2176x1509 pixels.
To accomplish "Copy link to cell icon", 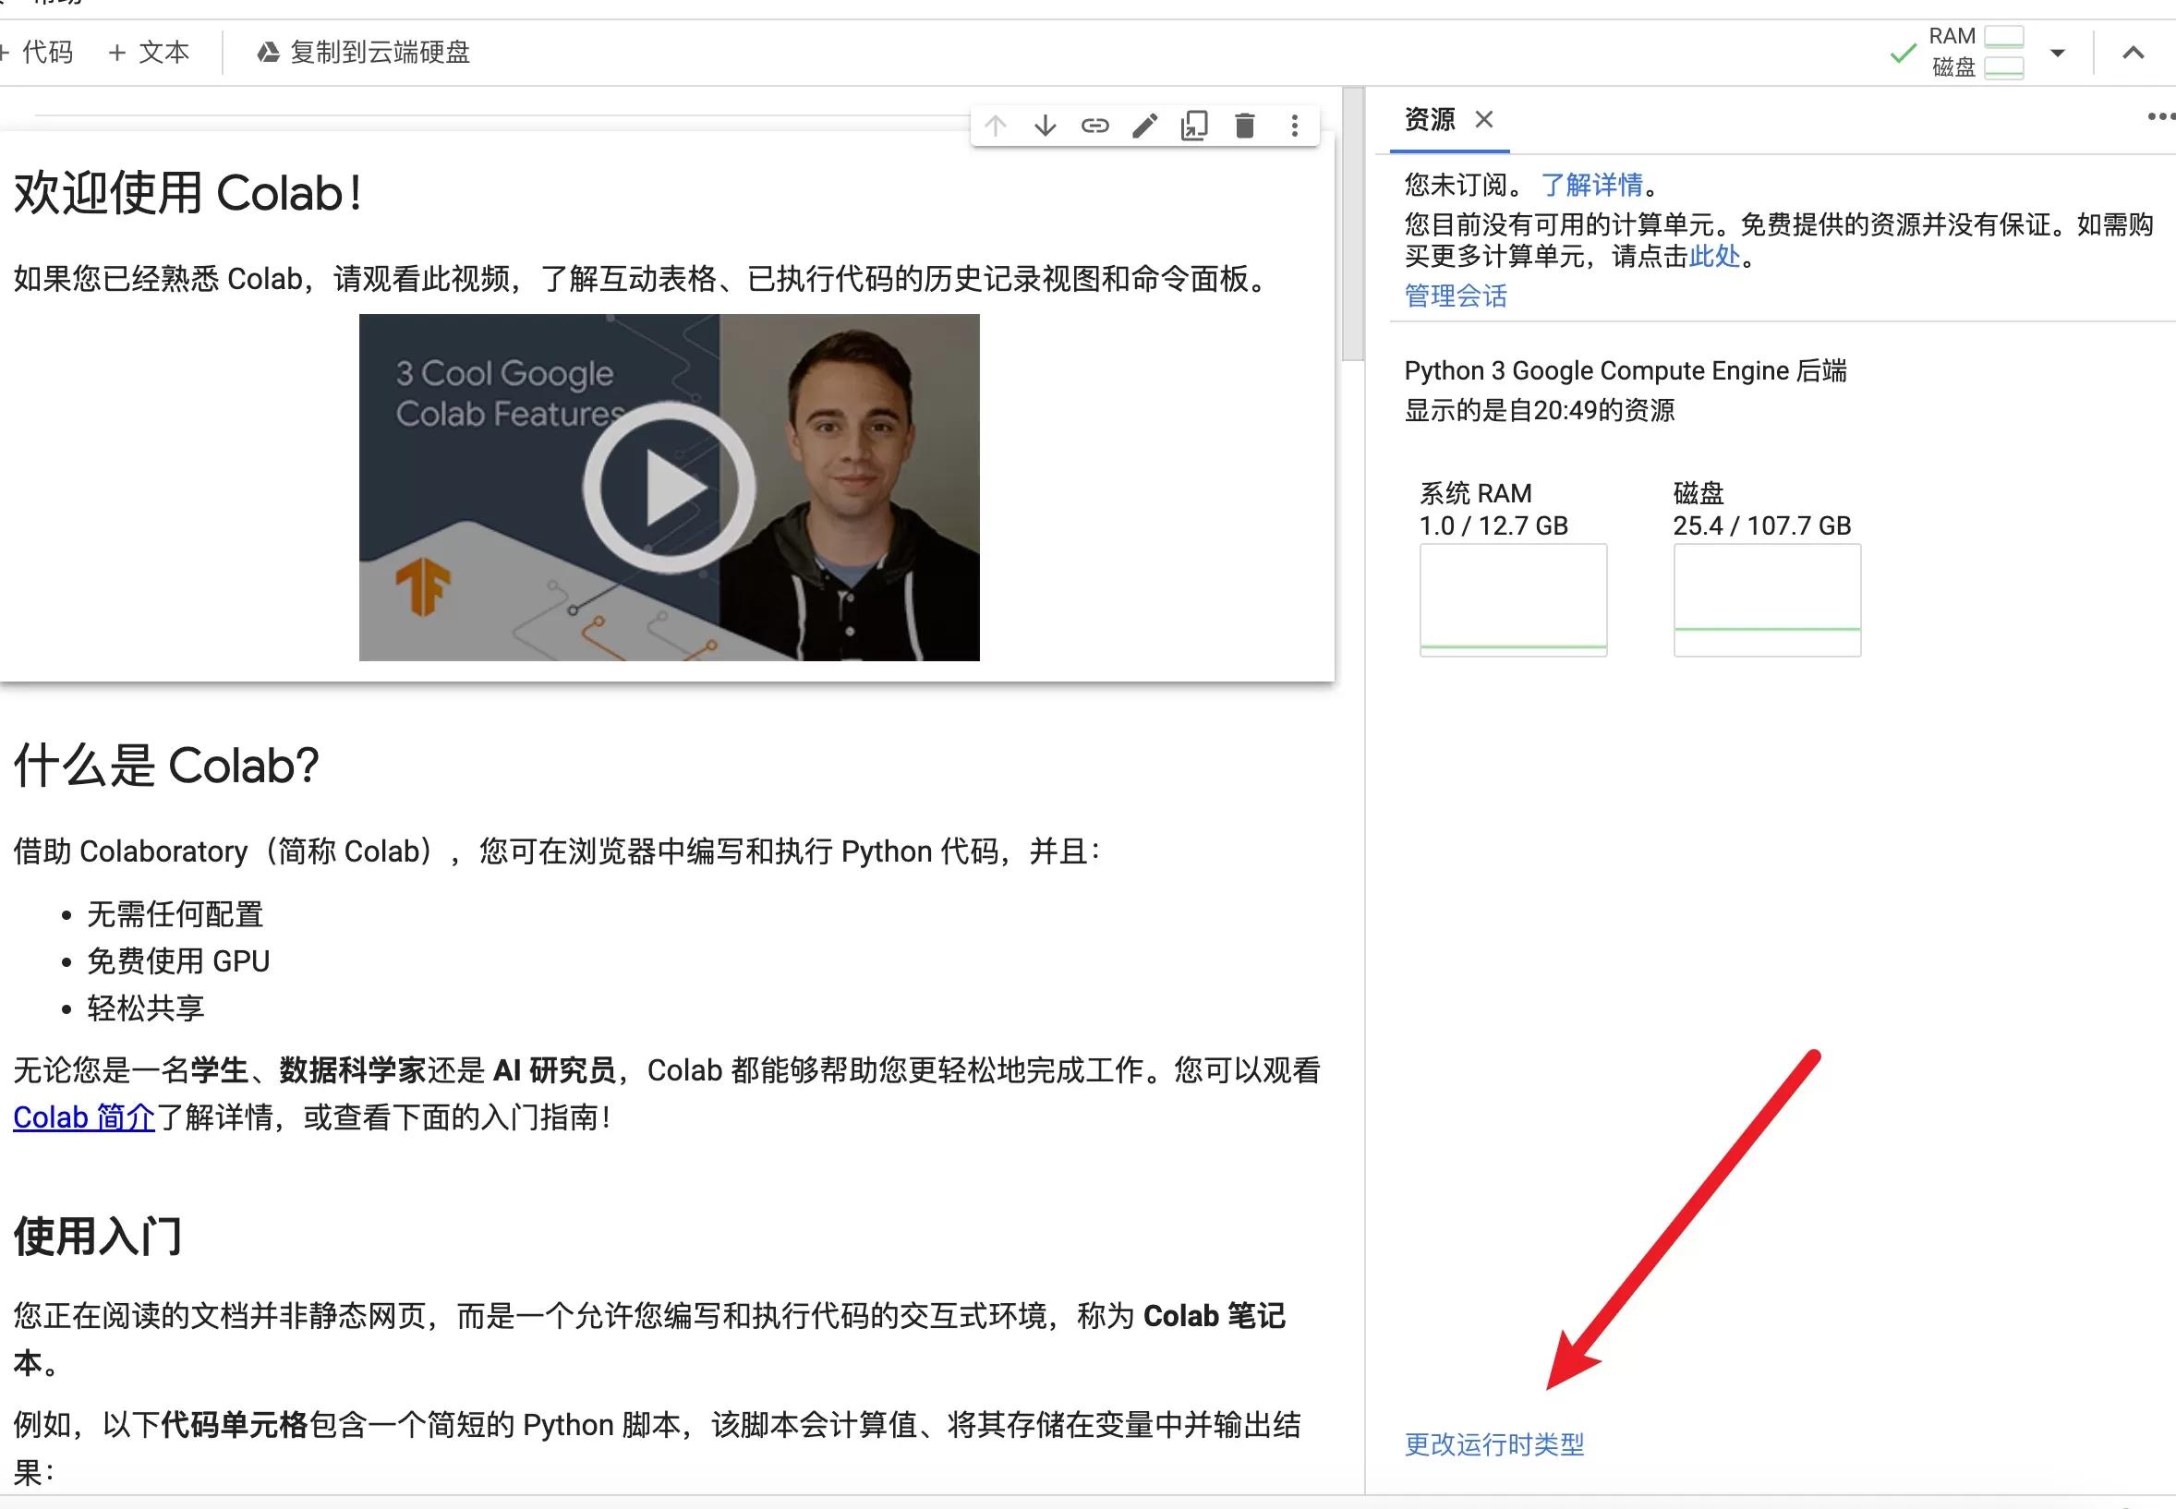I will point(1095,126).
